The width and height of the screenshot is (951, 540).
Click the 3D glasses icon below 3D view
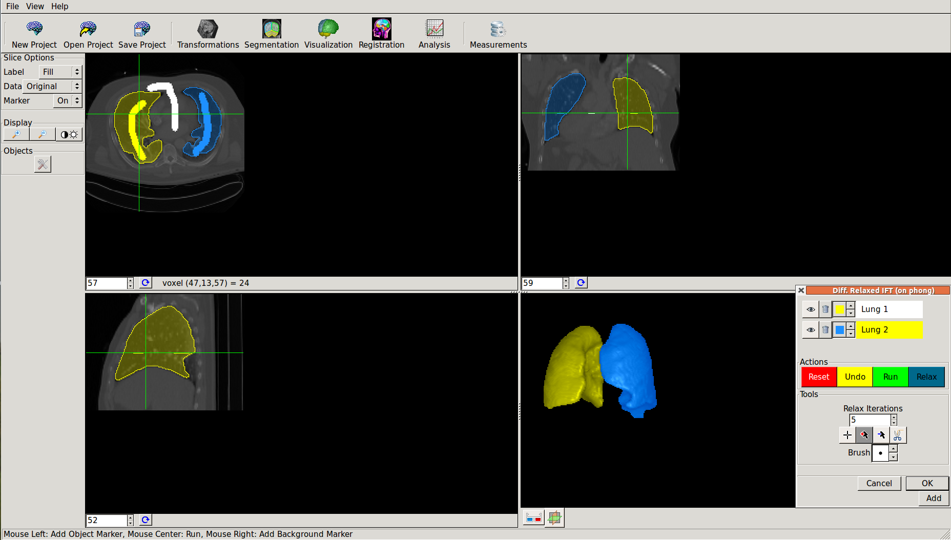click(533, 518)
